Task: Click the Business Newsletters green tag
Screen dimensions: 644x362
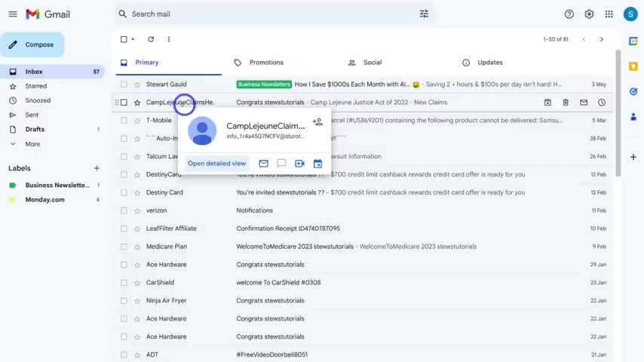Action: [264, 84]
